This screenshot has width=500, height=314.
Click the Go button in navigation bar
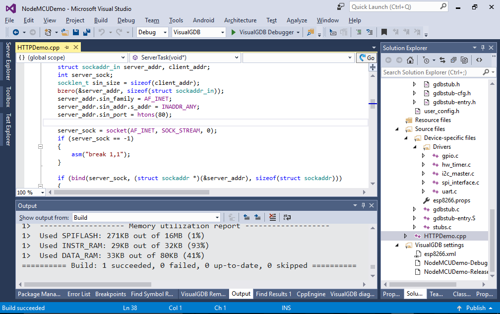pyautogui.click(x=367, y=58)
